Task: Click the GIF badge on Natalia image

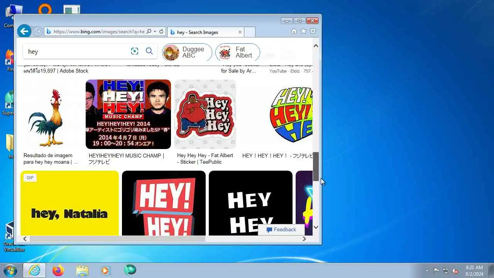Action: coord(30,178)
